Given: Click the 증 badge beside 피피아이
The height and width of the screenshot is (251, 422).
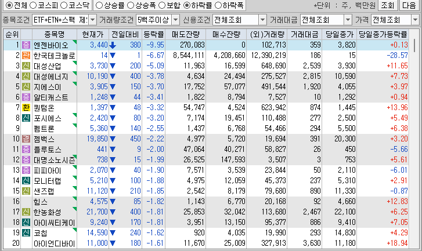Looking at the screenshot, I should pyautogui.click(x=26, y=170).
